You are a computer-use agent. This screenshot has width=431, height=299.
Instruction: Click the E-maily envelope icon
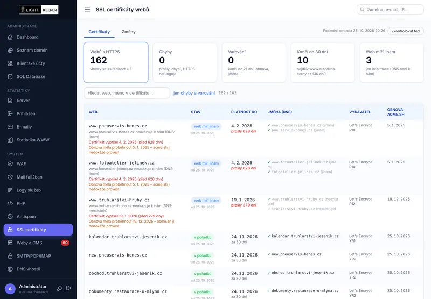tap(10, 127)
